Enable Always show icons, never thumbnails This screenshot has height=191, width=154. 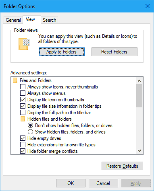click(23, 87)
